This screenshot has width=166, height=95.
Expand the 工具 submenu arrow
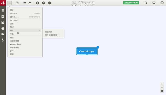[40, 34]
